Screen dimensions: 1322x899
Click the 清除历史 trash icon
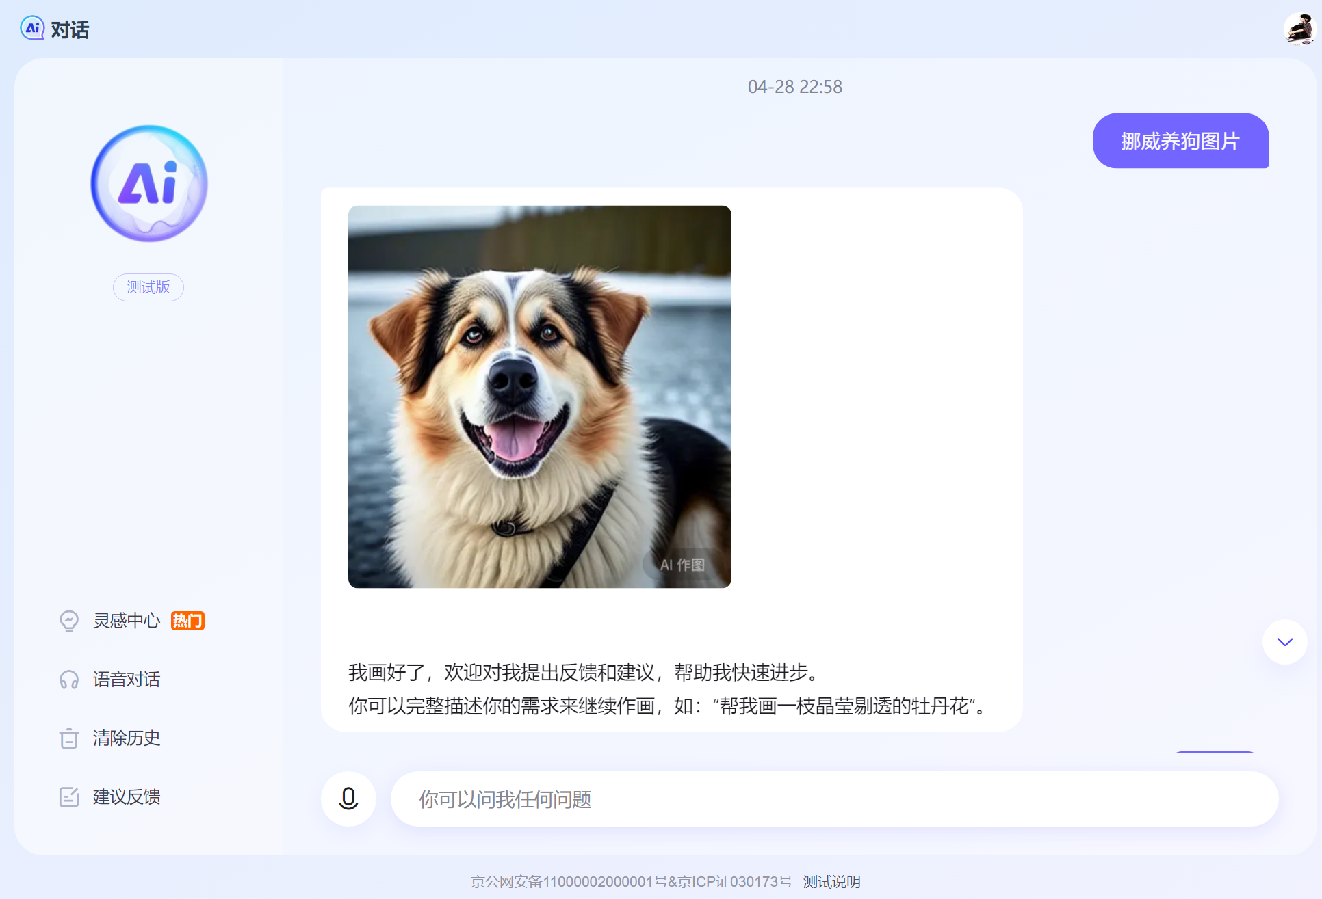(69, 738)
